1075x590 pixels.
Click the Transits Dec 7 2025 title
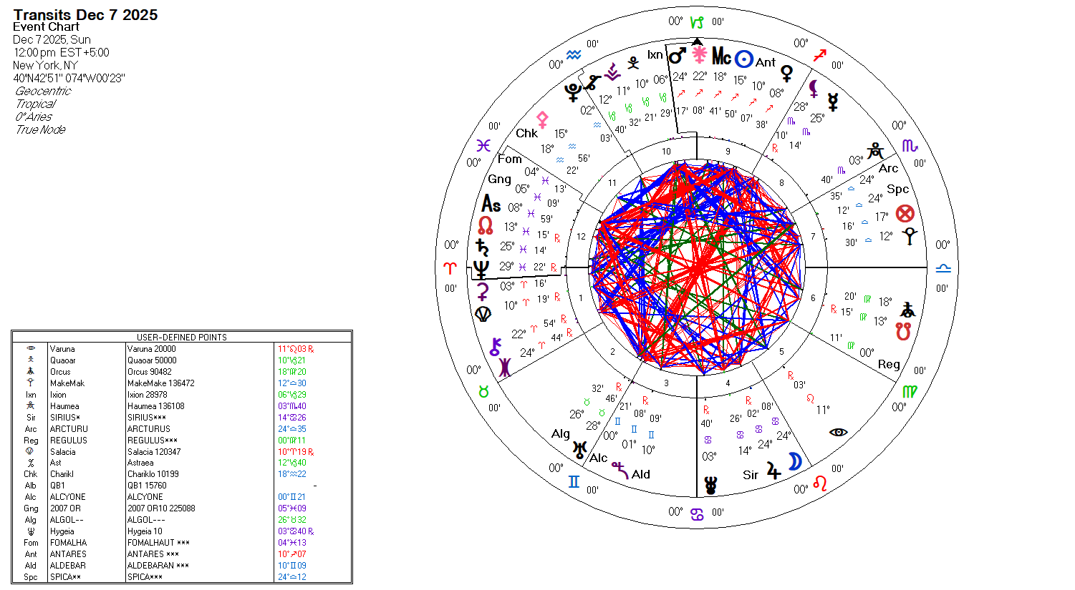pos(85,15)
